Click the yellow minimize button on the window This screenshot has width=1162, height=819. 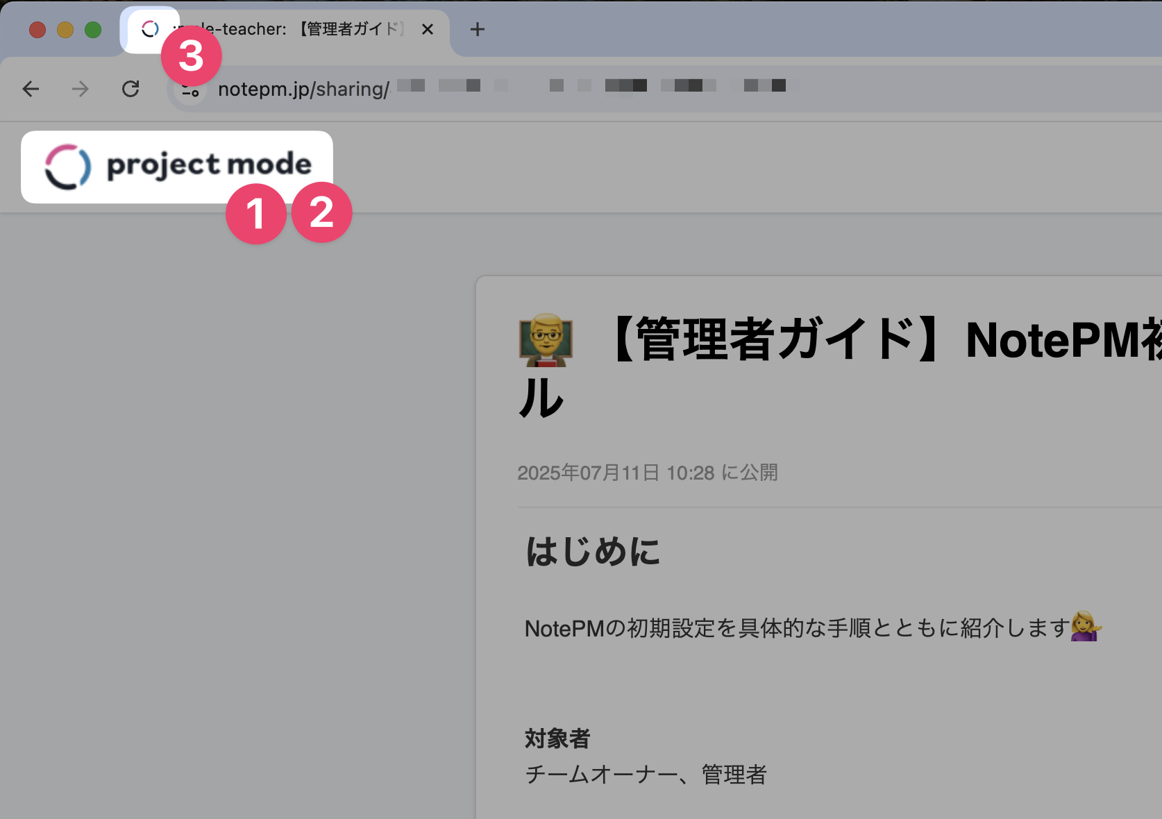pos(64,29)
